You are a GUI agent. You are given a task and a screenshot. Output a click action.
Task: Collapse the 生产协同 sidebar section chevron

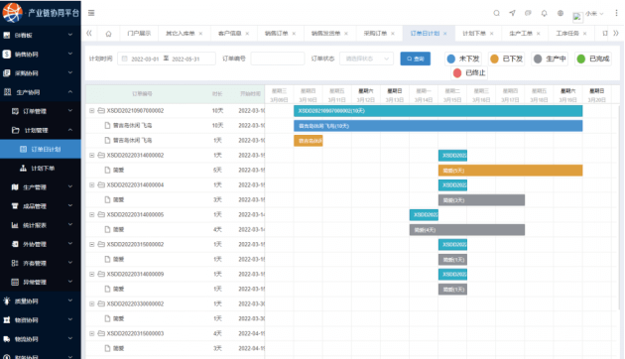[x=70, y=92]
